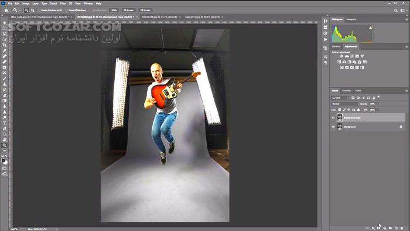The image size is (410, 231).
Task: Switch to the Channels tab
Action: point(347,90)
